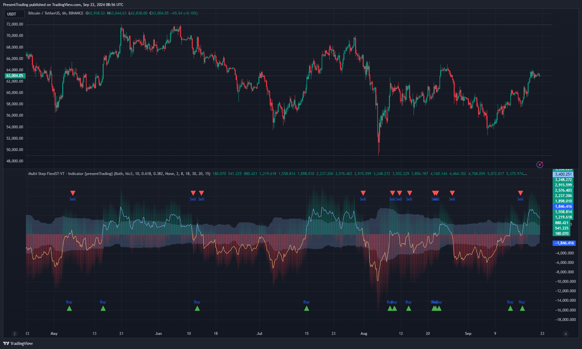Screen dimensions: 582x349
Task: Click the 56,000.00 price axis label
Action: tap(15, 115)
